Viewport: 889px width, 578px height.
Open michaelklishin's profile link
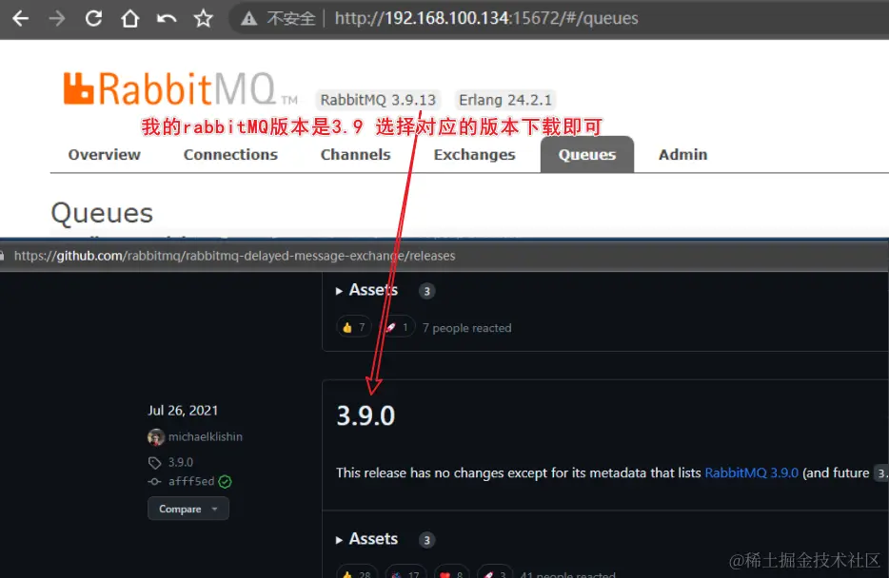pyautogui.click(x=206, y=436)
